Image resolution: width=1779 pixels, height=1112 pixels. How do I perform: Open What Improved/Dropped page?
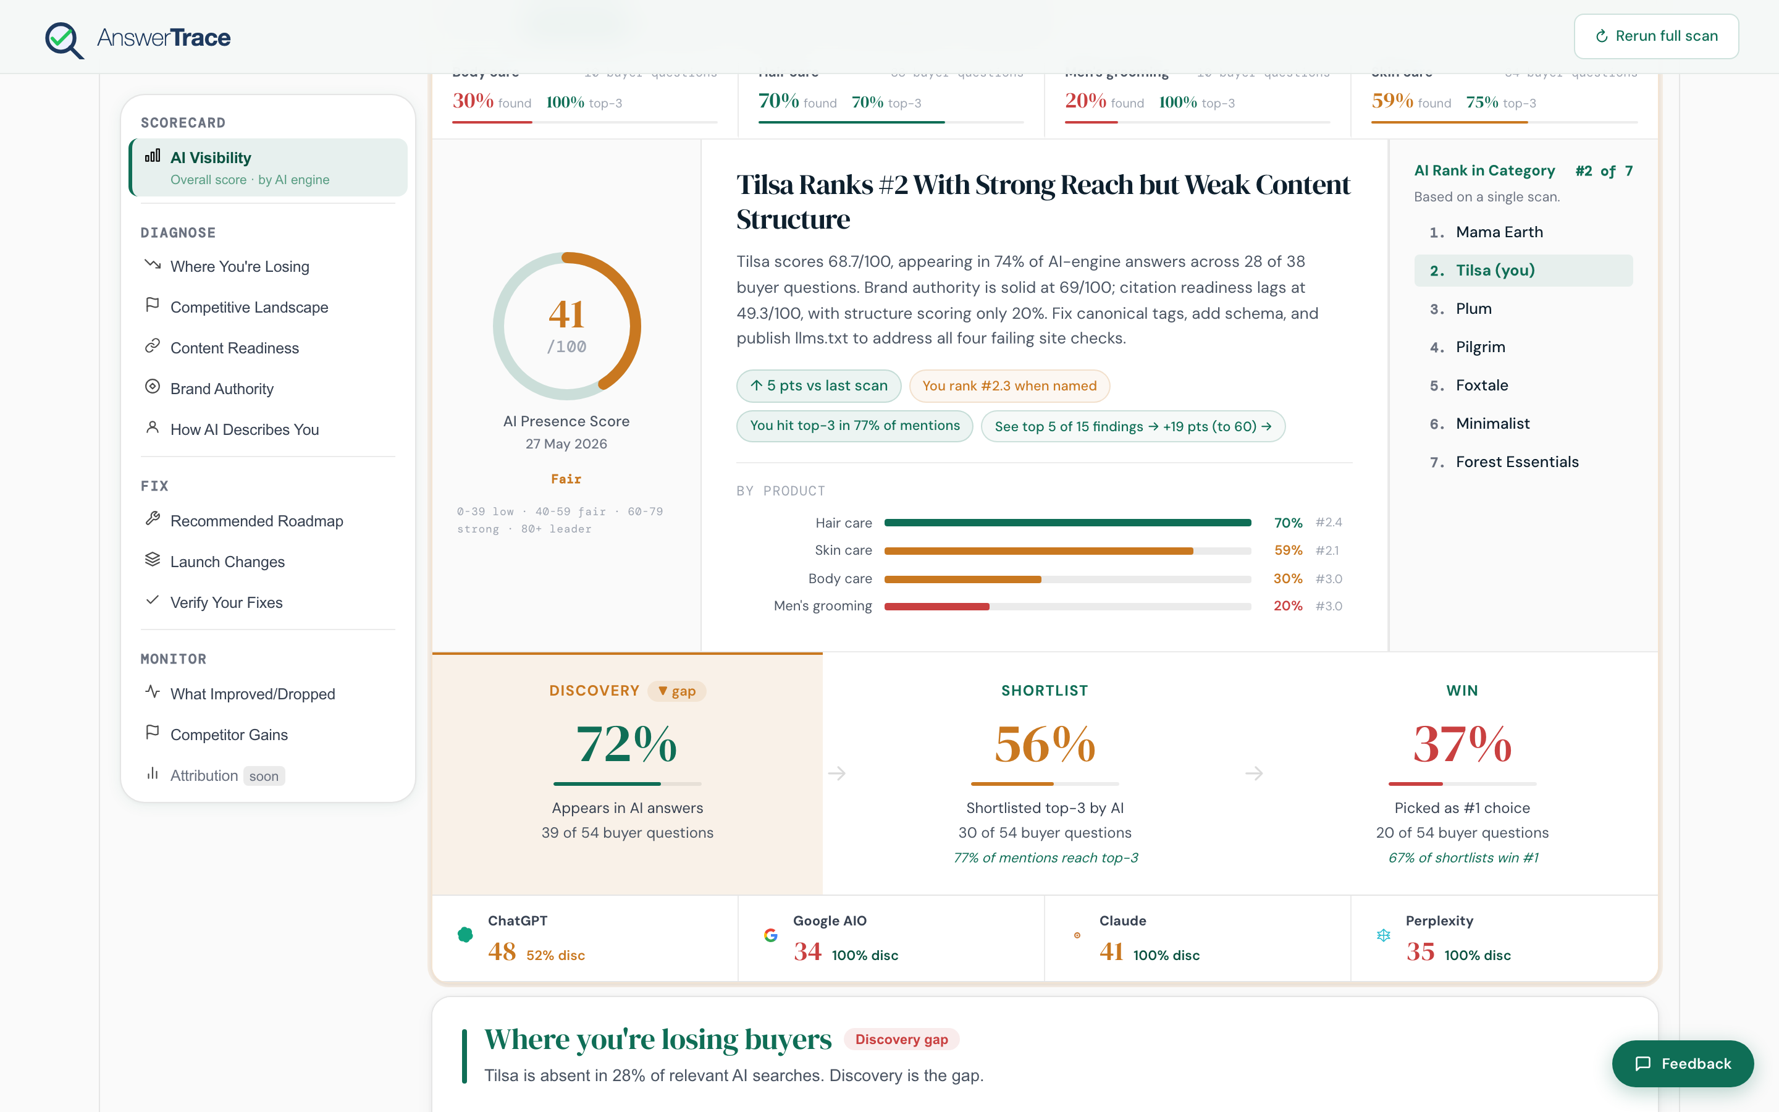point(268,694)
